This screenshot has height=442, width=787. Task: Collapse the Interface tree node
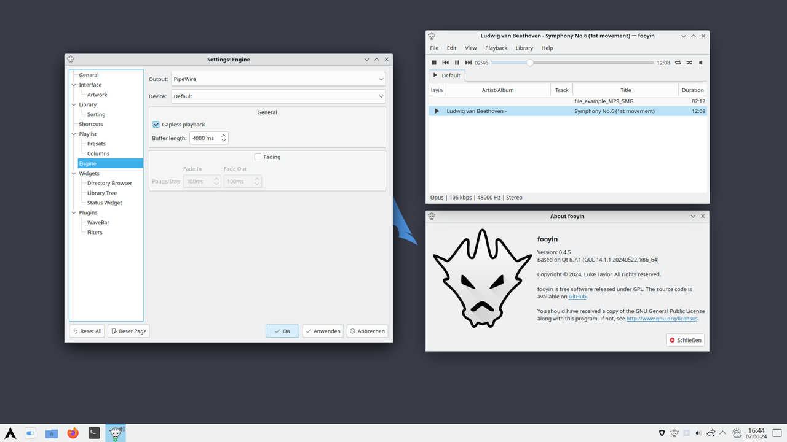tap(74, 85)
